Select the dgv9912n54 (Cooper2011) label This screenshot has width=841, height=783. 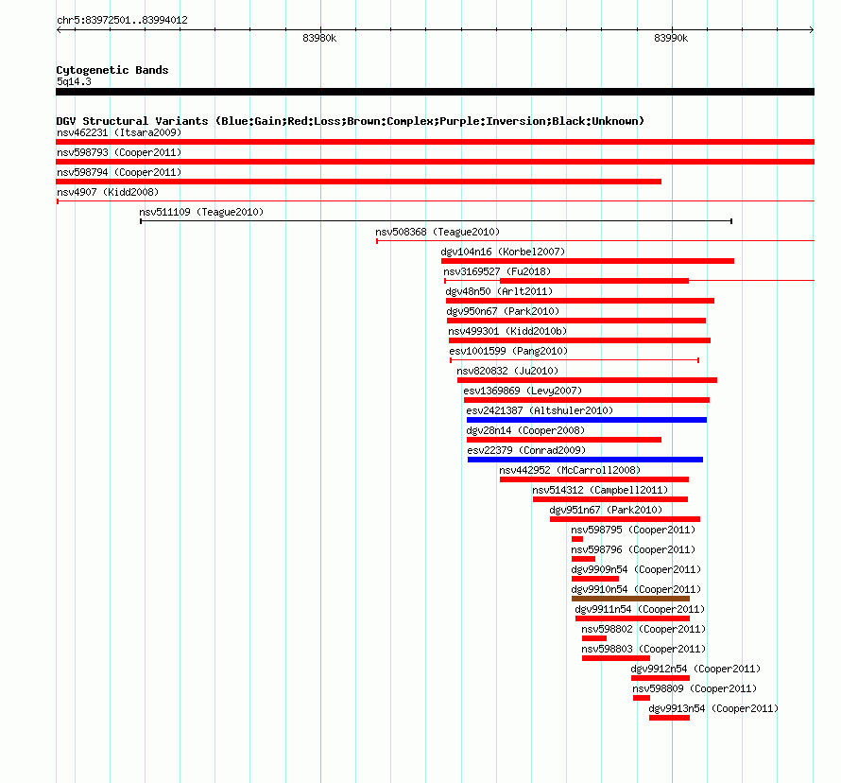[695, 669]
